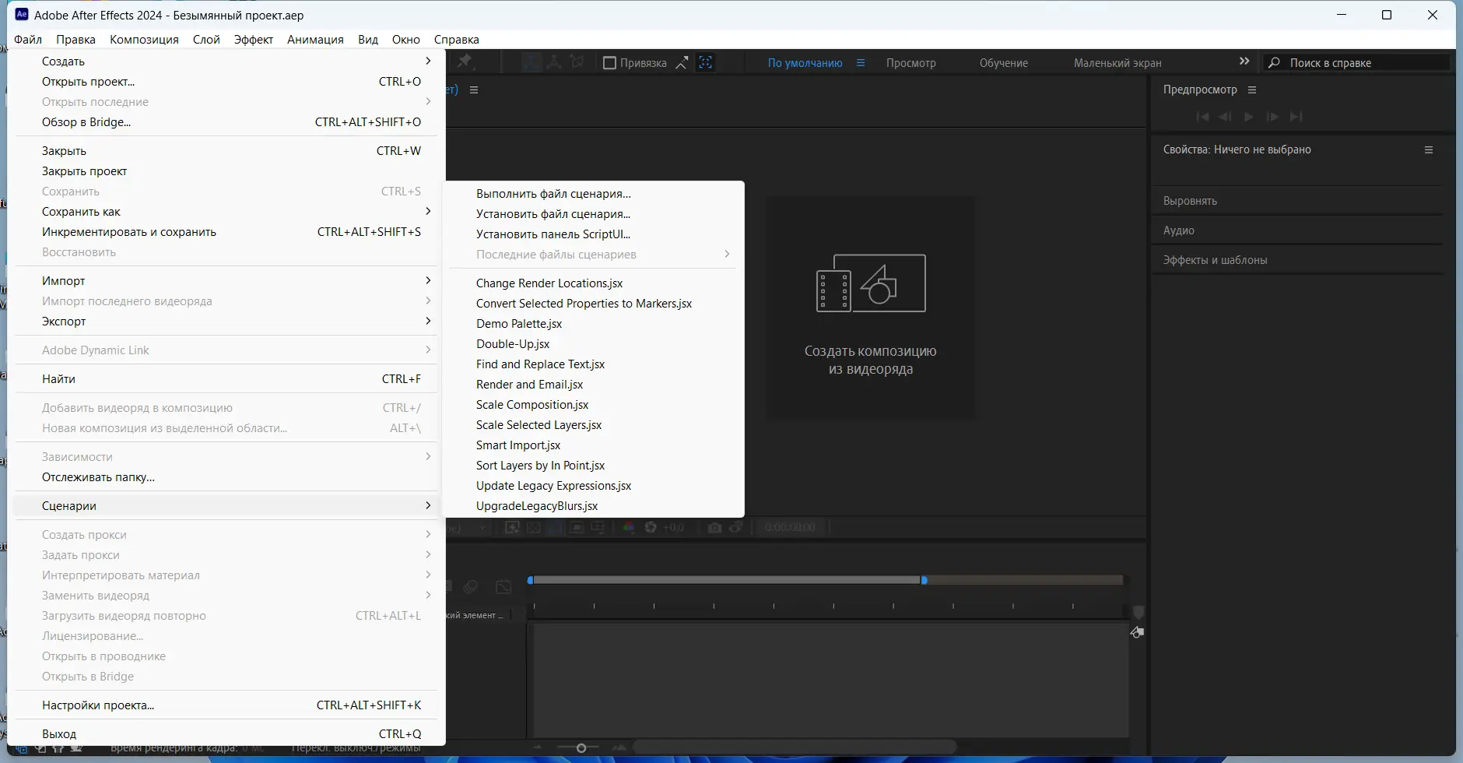The width and height of the screenshot is (1463, 763).
Task: Click the 0:00:00:00 timecode under viewer
Action: coord(791,528)
